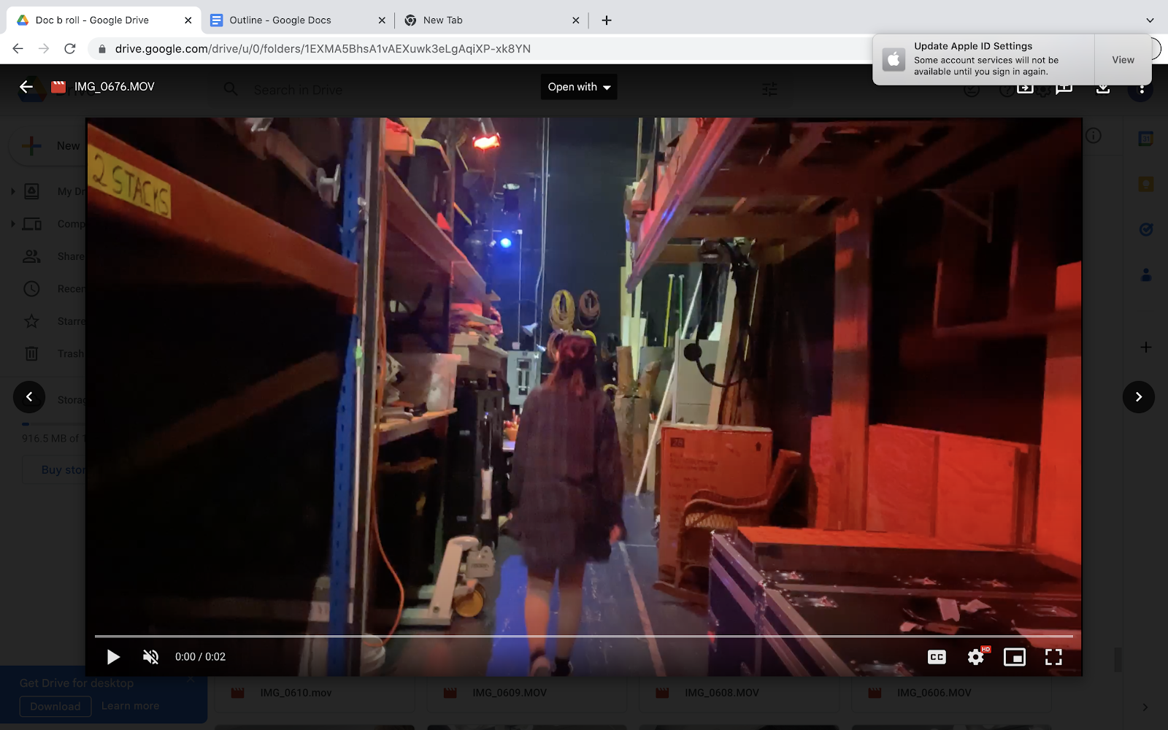Open Recent from the sidebar clock icon

click(31, 288)
